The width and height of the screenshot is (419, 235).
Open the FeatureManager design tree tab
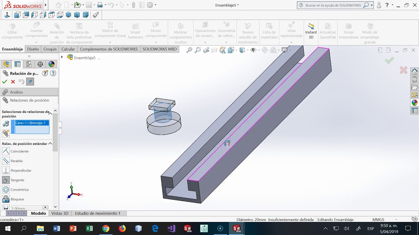(6, 64)
